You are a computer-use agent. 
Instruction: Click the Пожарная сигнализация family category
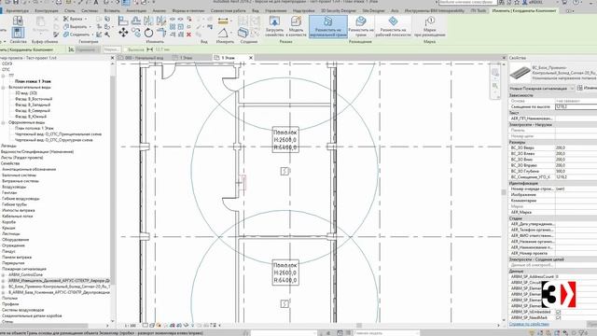[x=23, y=269]
